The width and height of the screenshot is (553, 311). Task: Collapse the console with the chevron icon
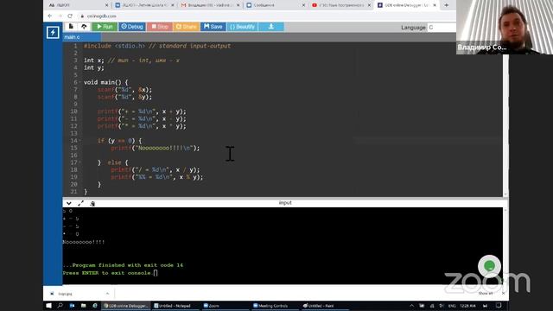tap(69, 204)
